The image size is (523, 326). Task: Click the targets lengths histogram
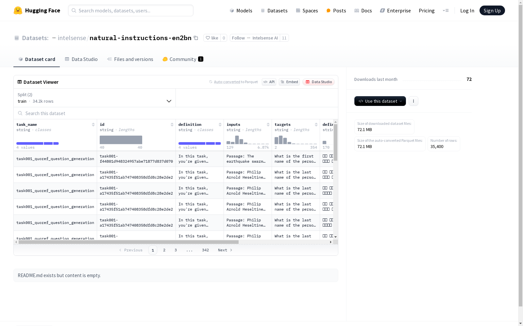(296, 140)
